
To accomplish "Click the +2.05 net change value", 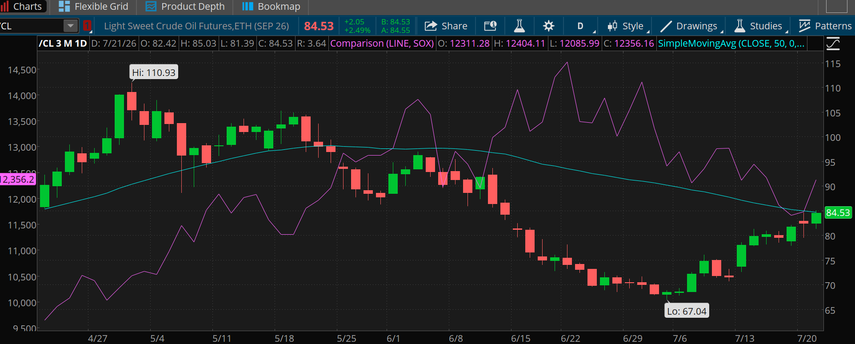I will point(354,22).
